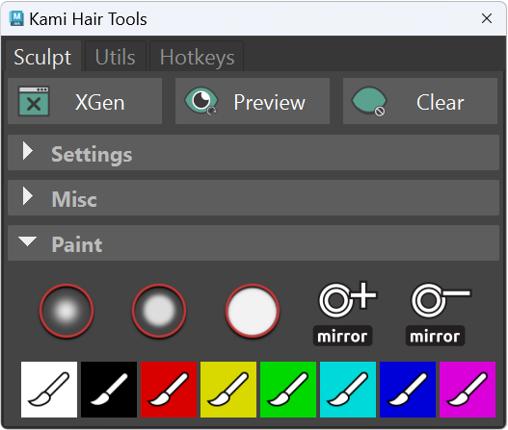Pick the cyan paint brush swatch
This screenshot has height=430, width=508.
pyautogui.click(x=348, y=390)
